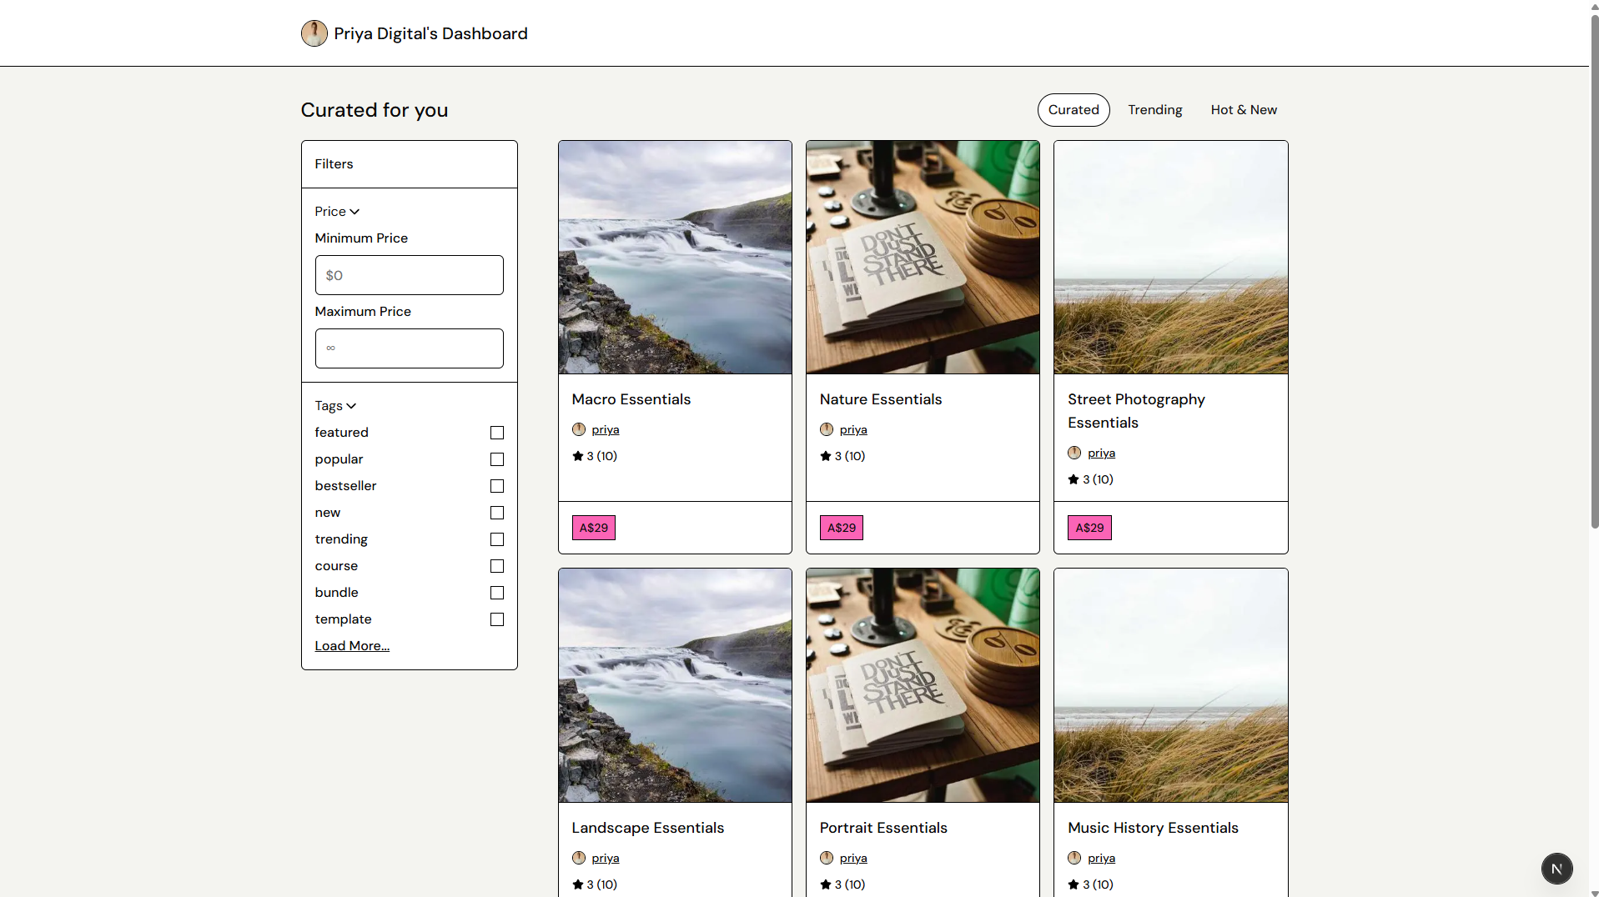Click the star icon on Music History Essentials
Viewport: 1599px width, 897px height.
[x=1074, y=884]
